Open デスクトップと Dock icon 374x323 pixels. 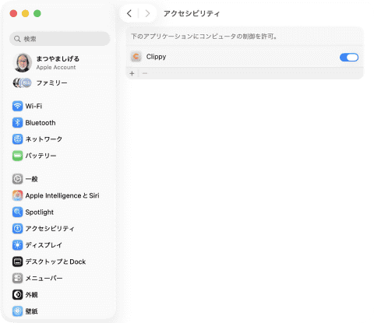[x=17, y=262]
